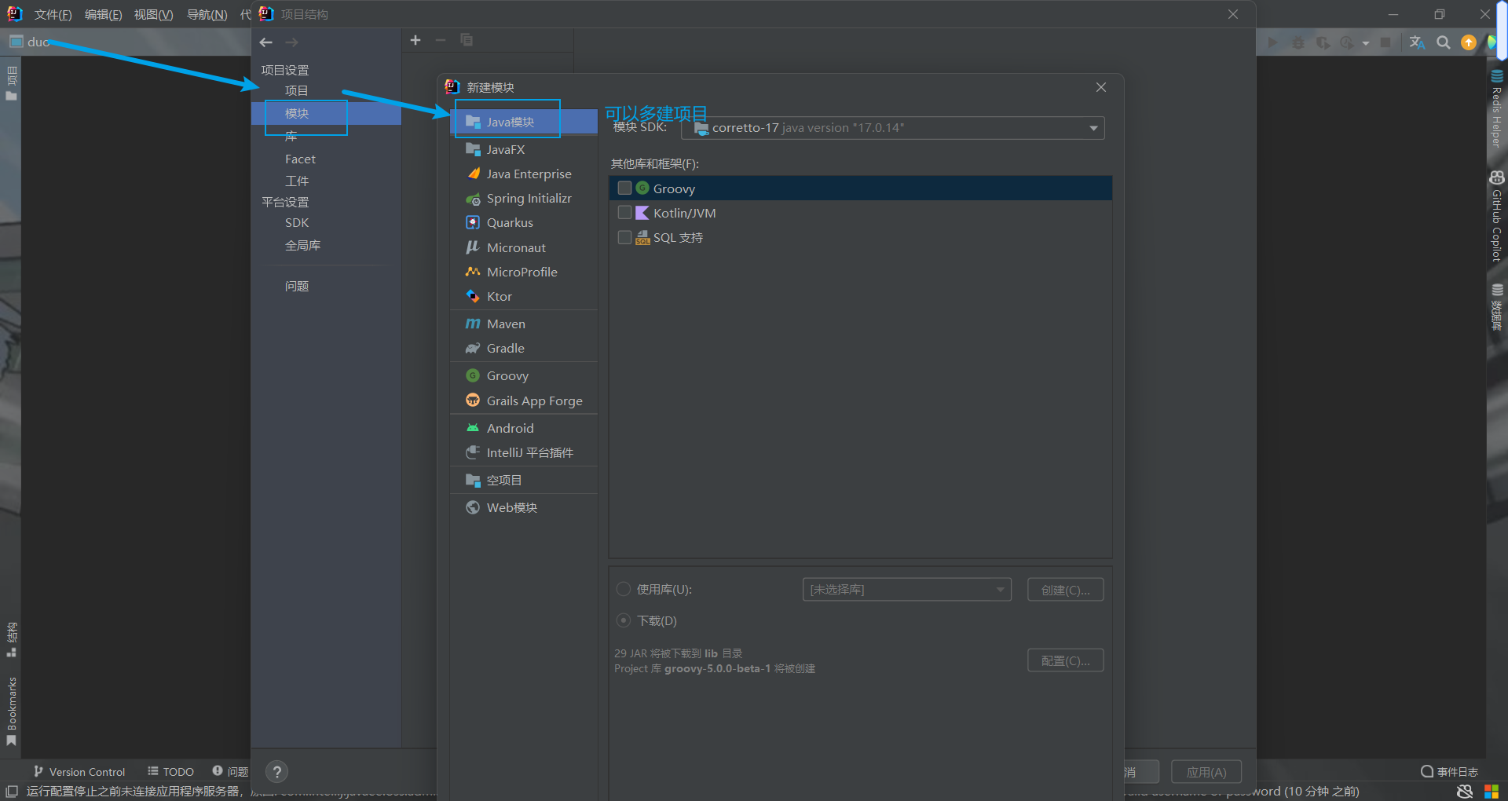Open the Redis Helper side panel
The image size is (1508, 801).
point(1497,108)
